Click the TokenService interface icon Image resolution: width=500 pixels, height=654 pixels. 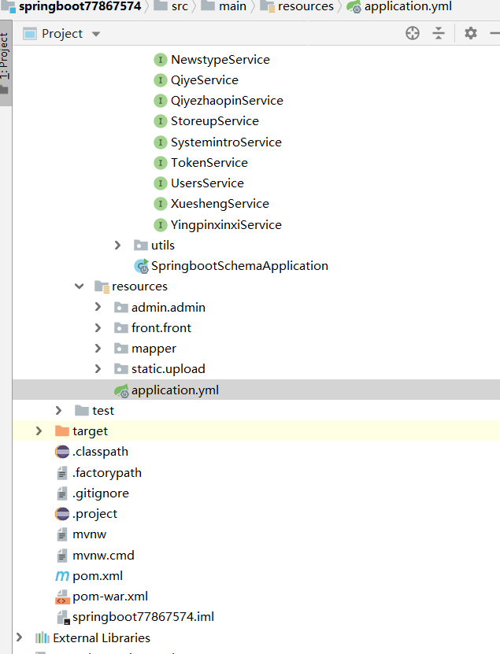161,163
